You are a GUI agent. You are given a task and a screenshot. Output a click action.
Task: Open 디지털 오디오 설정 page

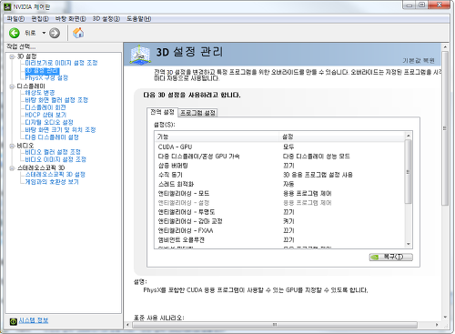tap(49, 122)
